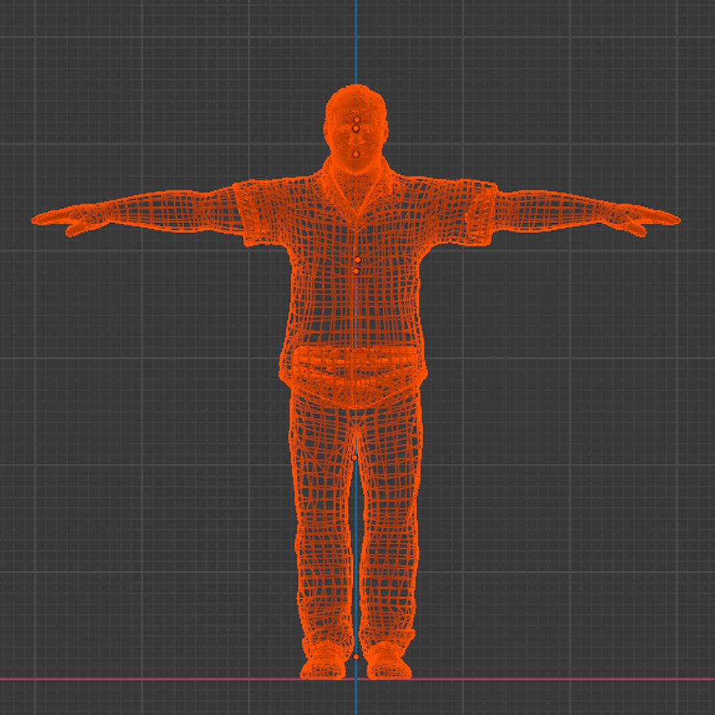Viewport: 715px width, 715px height.
Task: Select the upper origin dot on the shirt chest
Action: 358,260
